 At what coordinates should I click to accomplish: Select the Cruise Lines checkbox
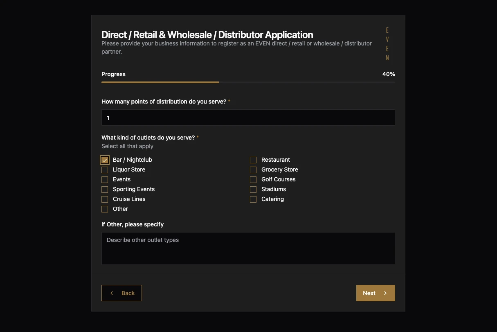(x=105, y=199)
